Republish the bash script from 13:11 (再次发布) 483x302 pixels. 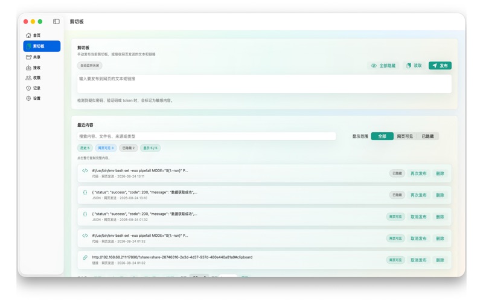pyautogui.click(x=418, y=173)
